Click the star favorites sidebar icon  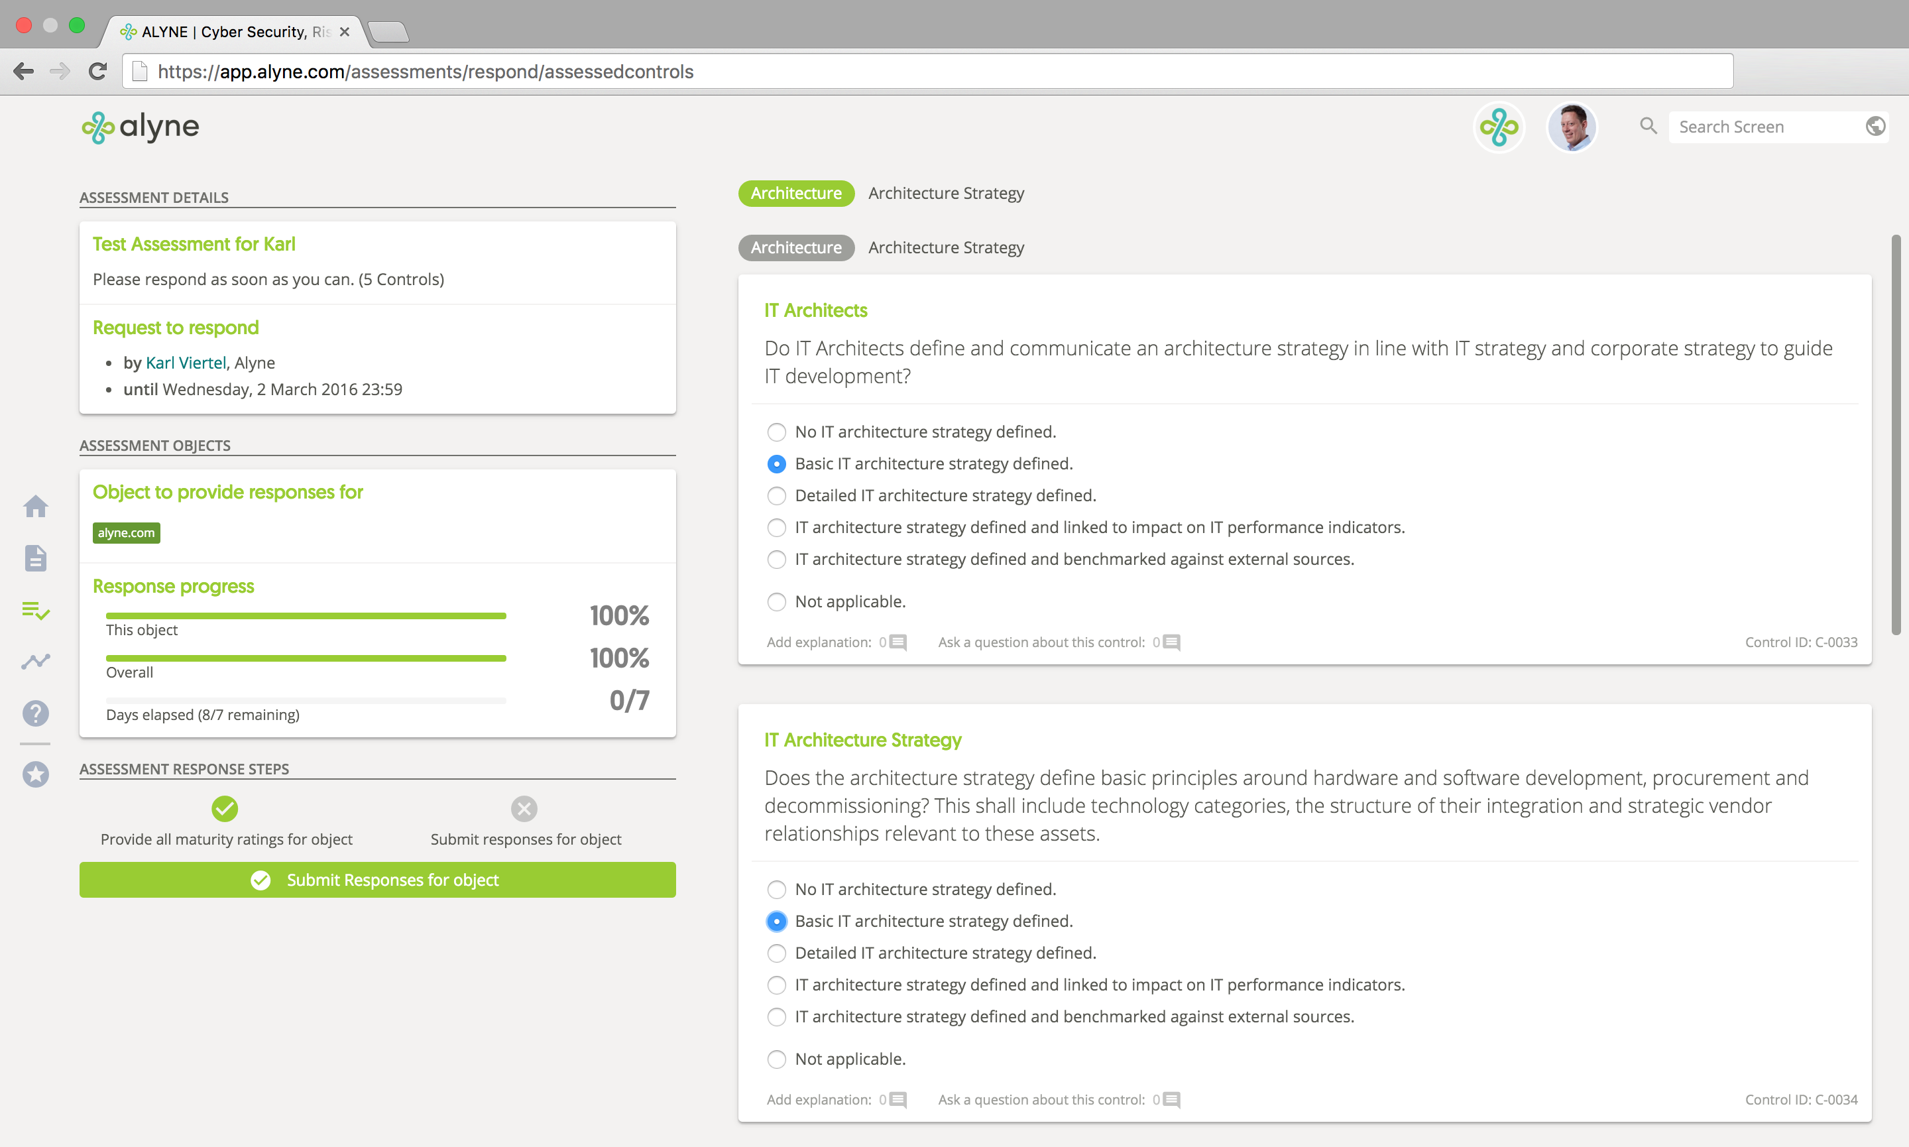pos(36,774)
